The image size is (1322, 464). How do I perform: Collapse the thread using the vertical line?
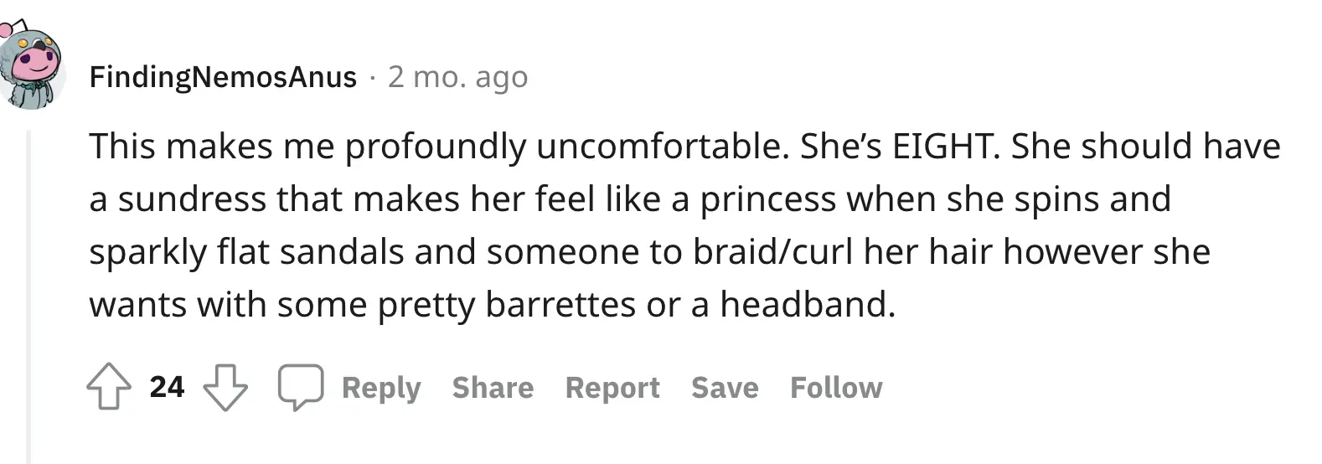(29, 293)
